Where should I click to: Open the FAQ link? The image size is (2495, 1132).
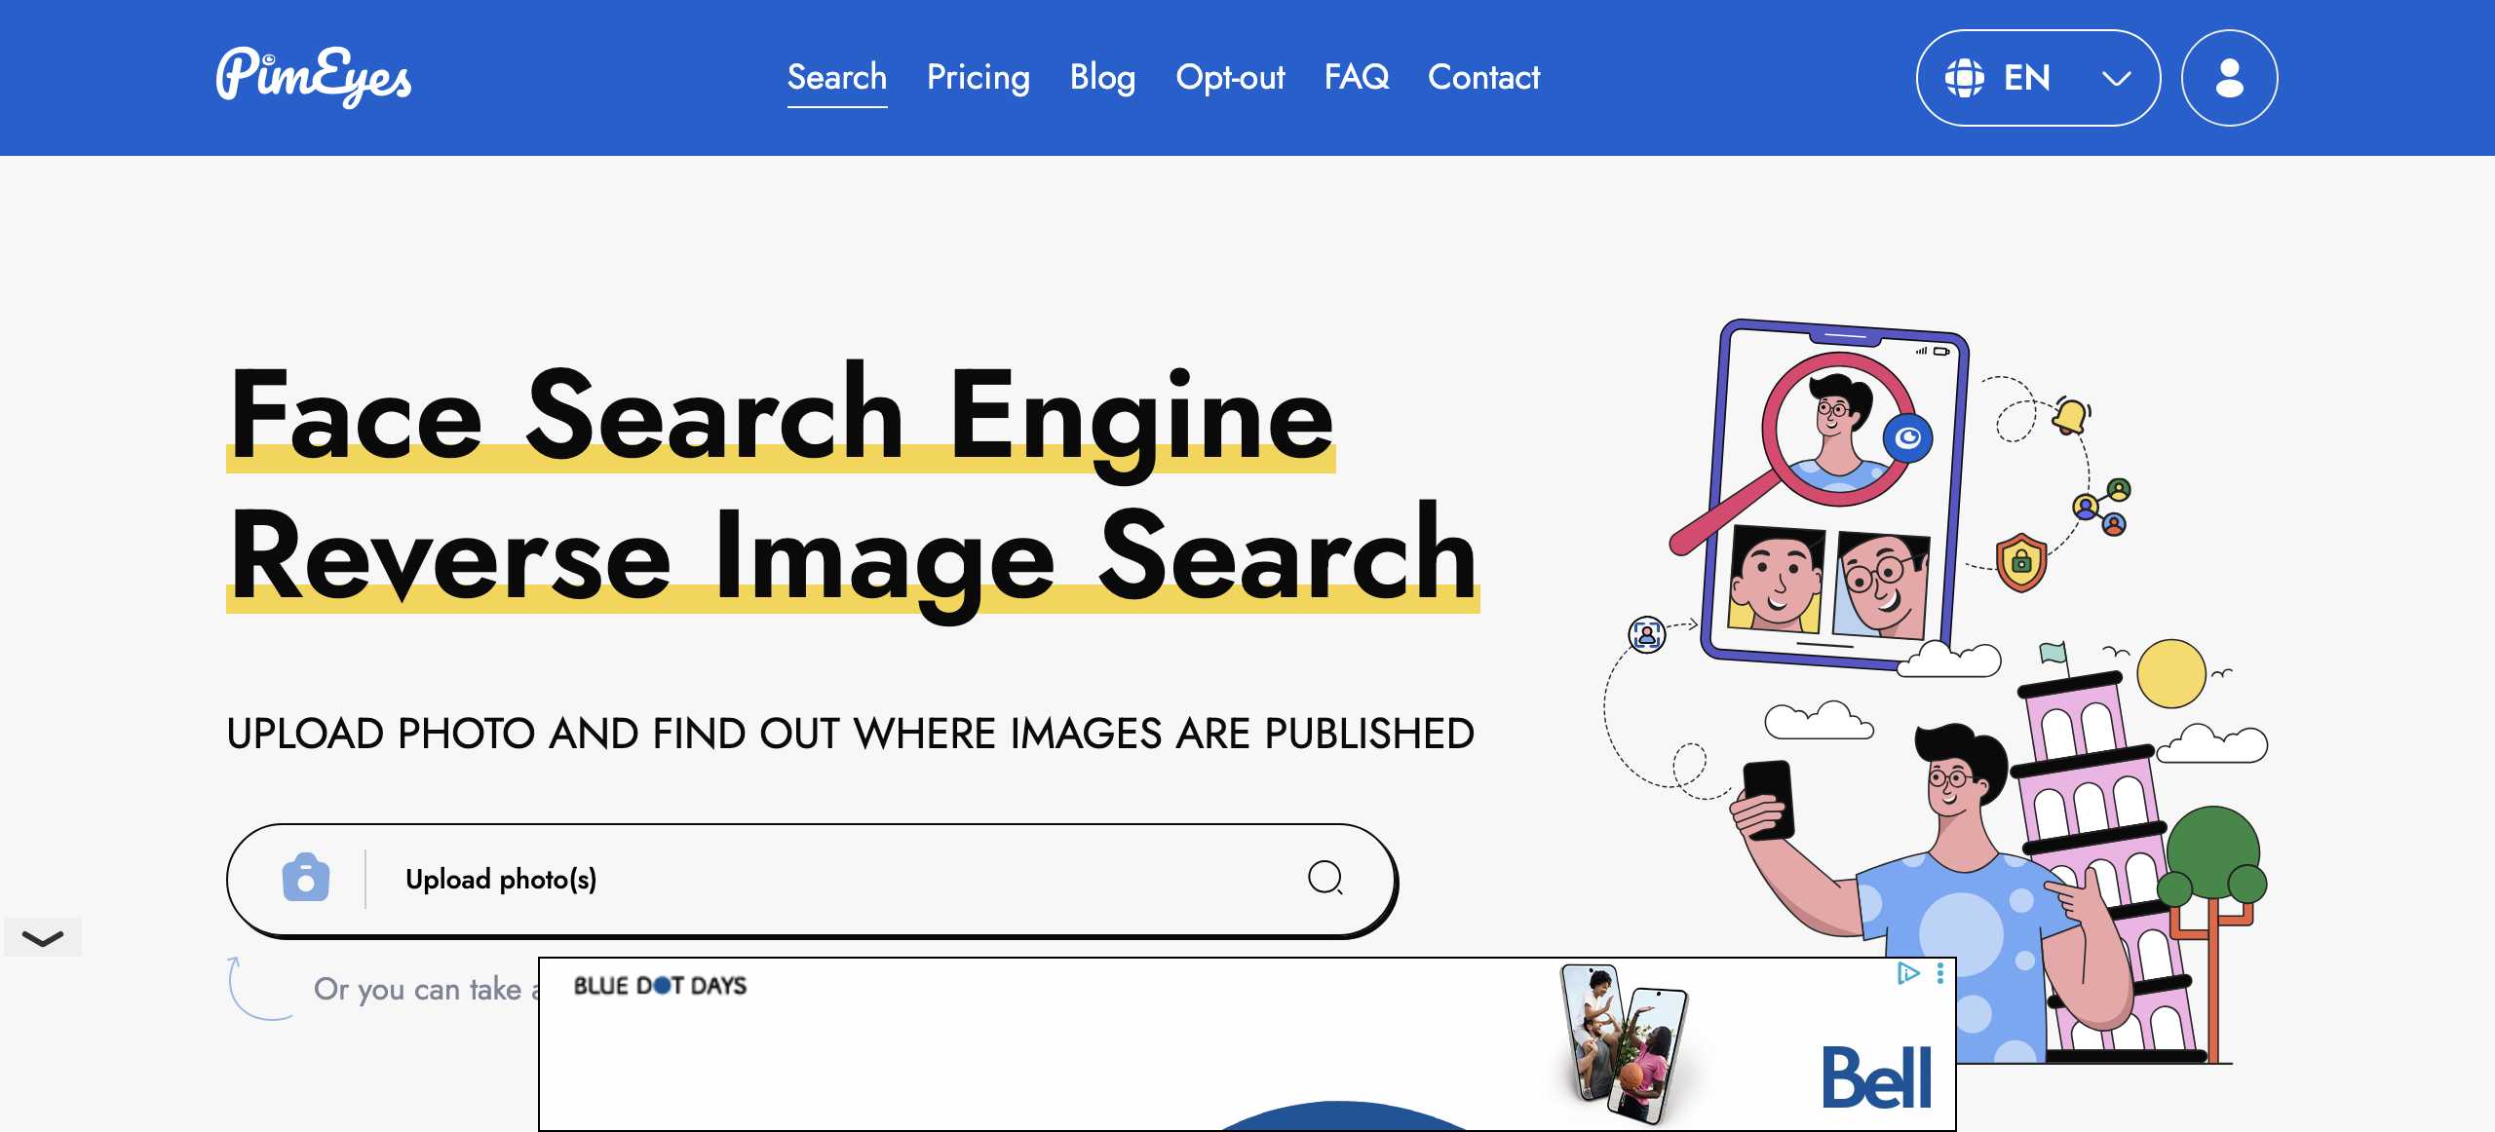click(1356, 77)
